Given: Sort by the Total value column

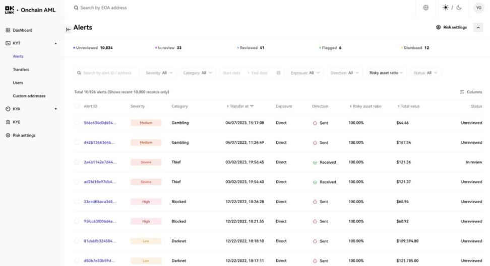Looking at the screenshot, I should coord(409,106).
